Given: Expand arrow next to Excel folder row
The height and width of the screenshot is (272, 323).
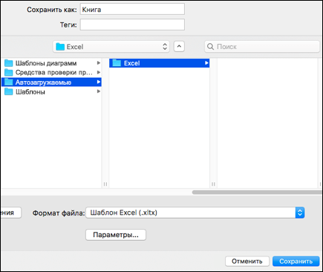Looking at the screenshot, I should (206, 63).
